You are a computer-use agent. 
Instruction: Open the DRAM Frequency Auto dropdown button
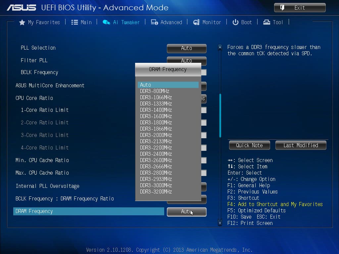pos(187,212)
